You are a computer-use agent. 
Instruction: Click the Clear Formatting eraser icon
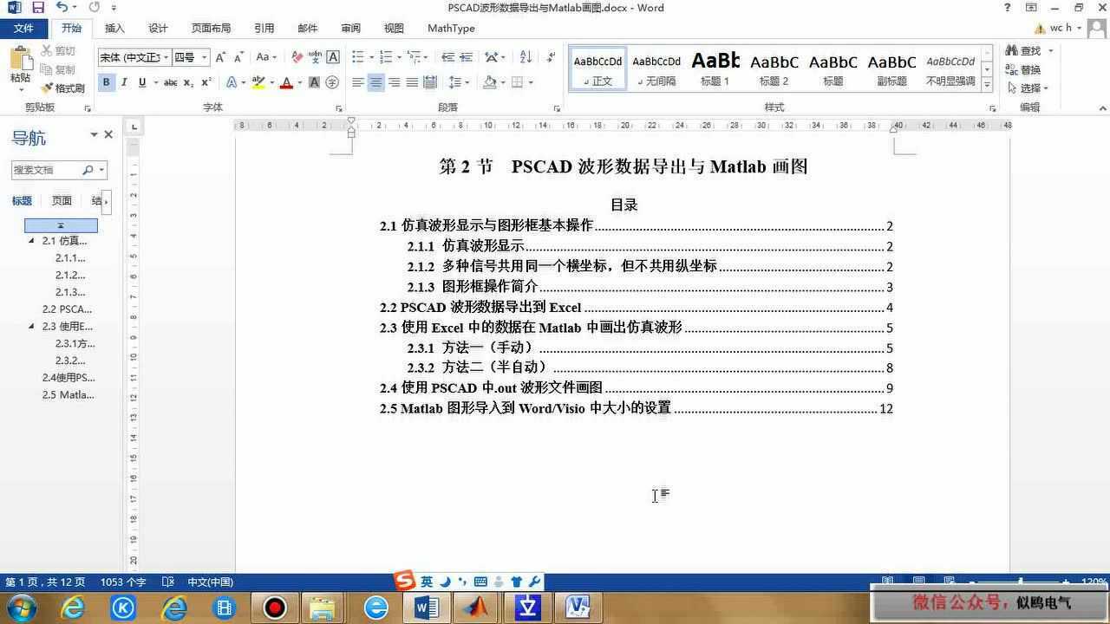point(297,57)
